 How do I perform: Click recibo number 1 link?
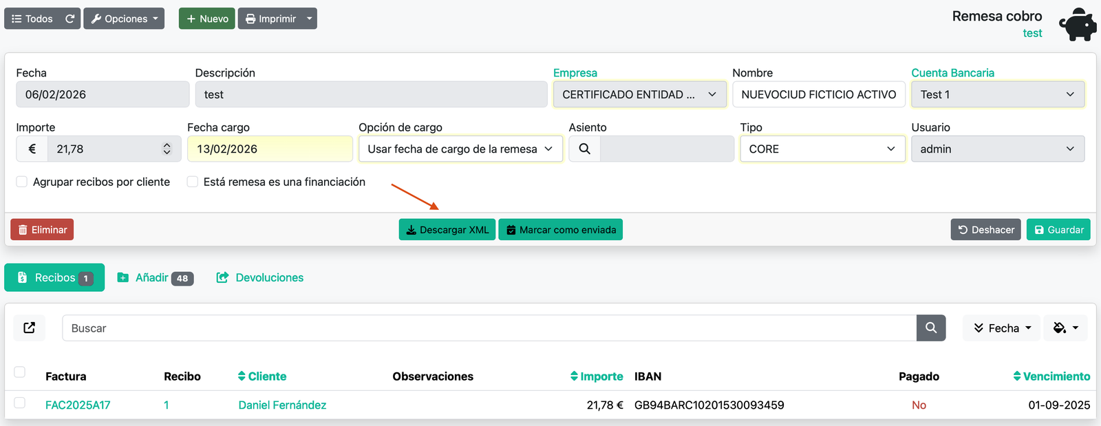(x=167, y=405)
